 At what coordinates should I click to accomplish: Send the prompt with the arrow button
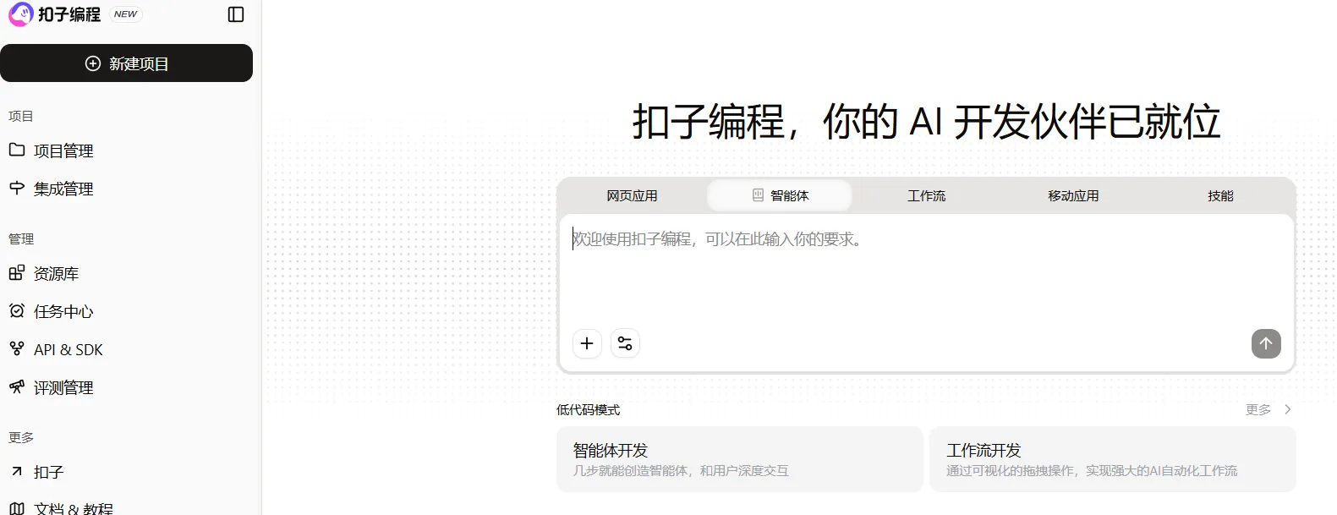point(1266,343)
